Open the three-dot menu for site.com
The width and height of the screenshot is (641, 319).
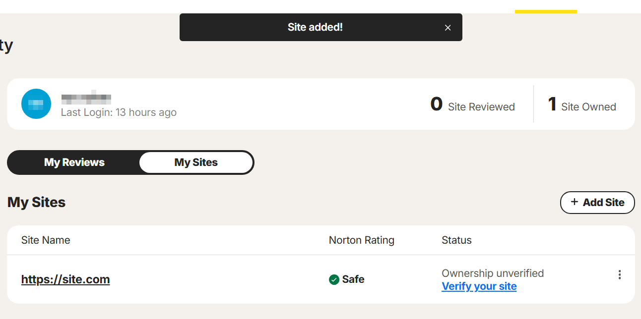[619, 274]
